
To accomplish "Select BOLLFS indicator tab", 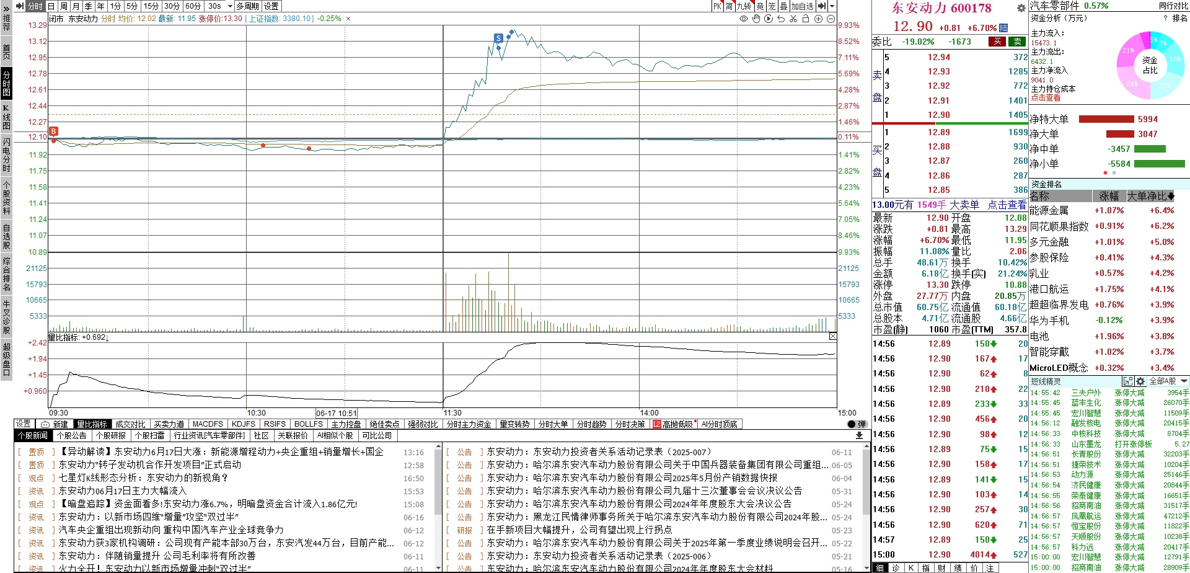I will click(x=309, y=424).
